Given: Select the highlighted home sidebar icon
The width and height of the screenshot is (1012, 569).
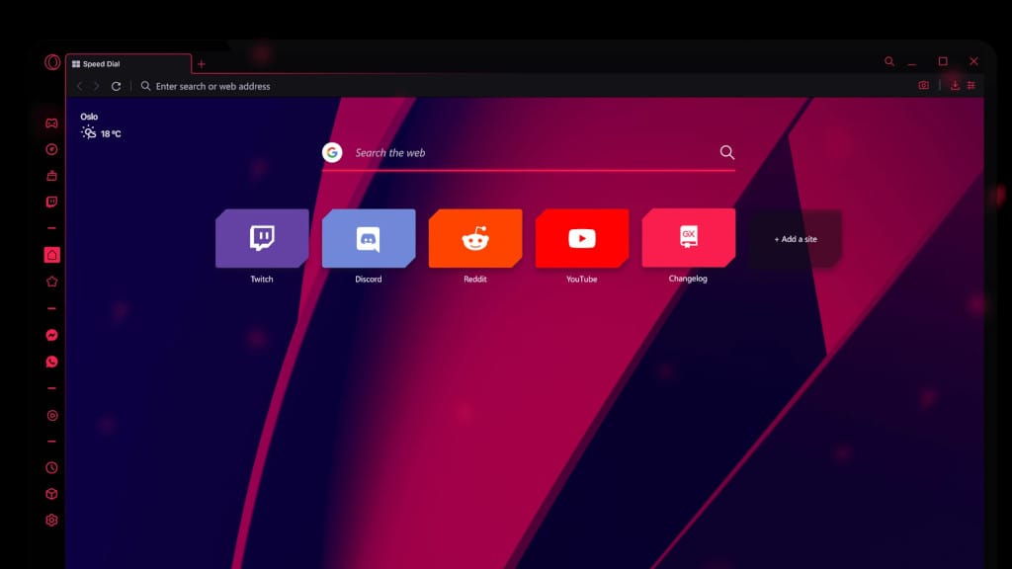Looking at the screenshot, I should point(51,255).
